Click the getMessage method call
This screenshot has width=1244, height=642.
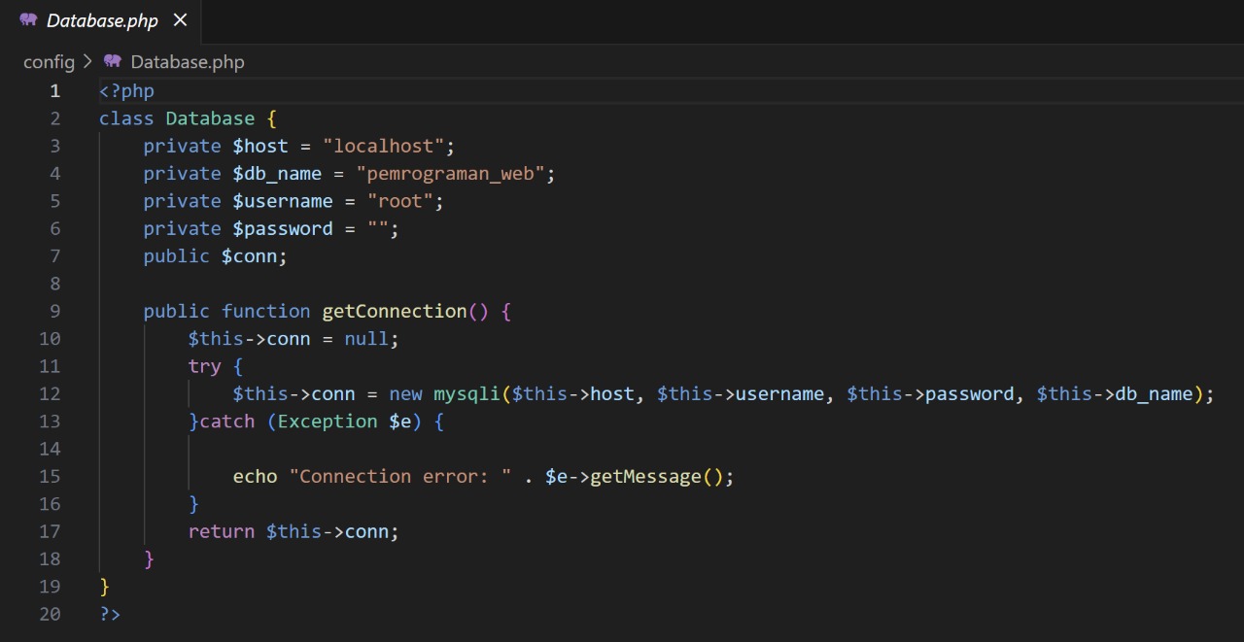[645, 477]
